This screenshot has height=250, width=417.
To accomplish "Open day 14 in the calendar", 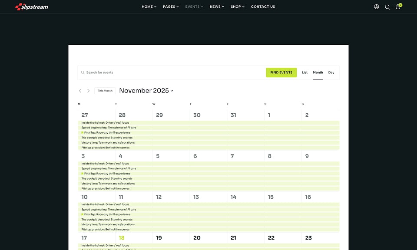I will click(234, 197).
